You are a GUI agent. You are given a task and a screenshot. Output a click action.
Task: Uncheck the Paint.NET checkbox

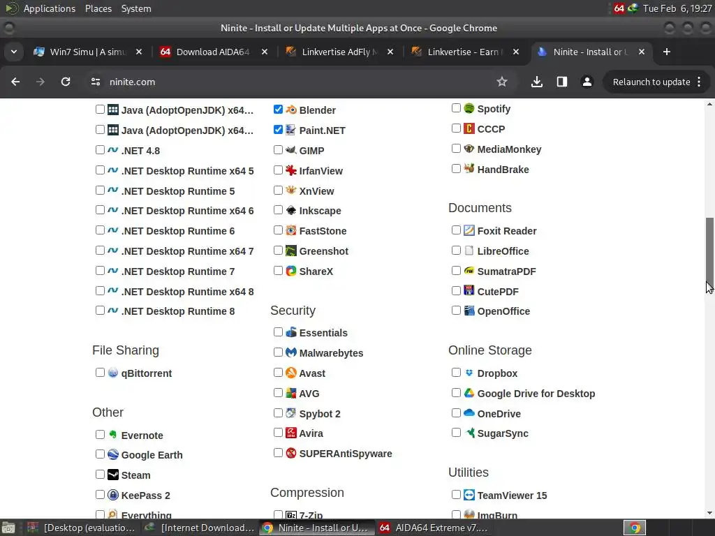(x=278, y=129)
